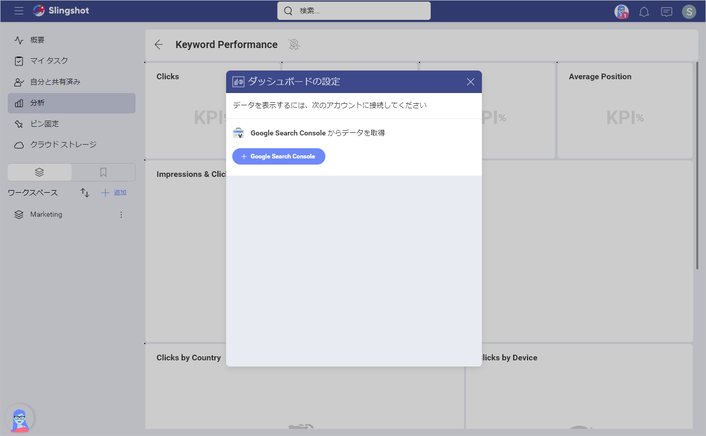Add a workspace with 追加
This screenshot has width=706, height=436.
click(114, 193)
